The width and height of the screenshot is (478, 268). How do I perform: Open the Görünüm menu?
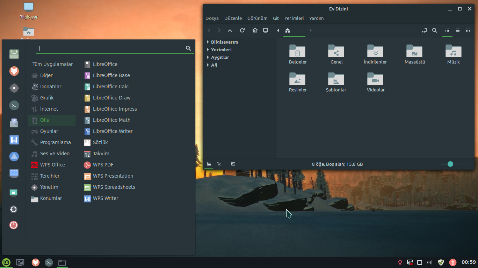[x=258, y=18]
